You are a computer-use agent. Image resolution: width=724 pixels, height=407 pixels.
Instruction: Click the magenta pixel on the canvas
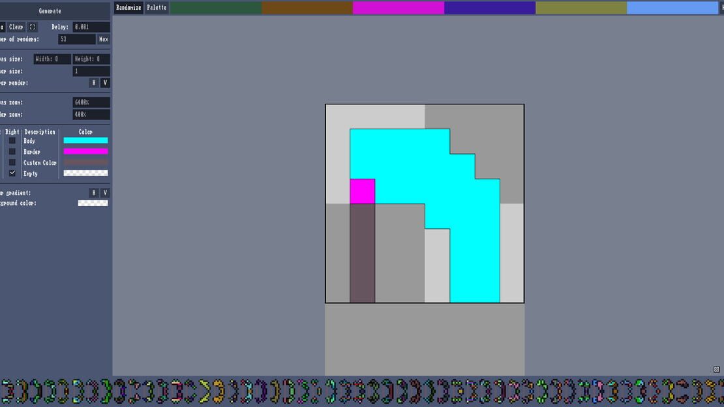point(363,191)
